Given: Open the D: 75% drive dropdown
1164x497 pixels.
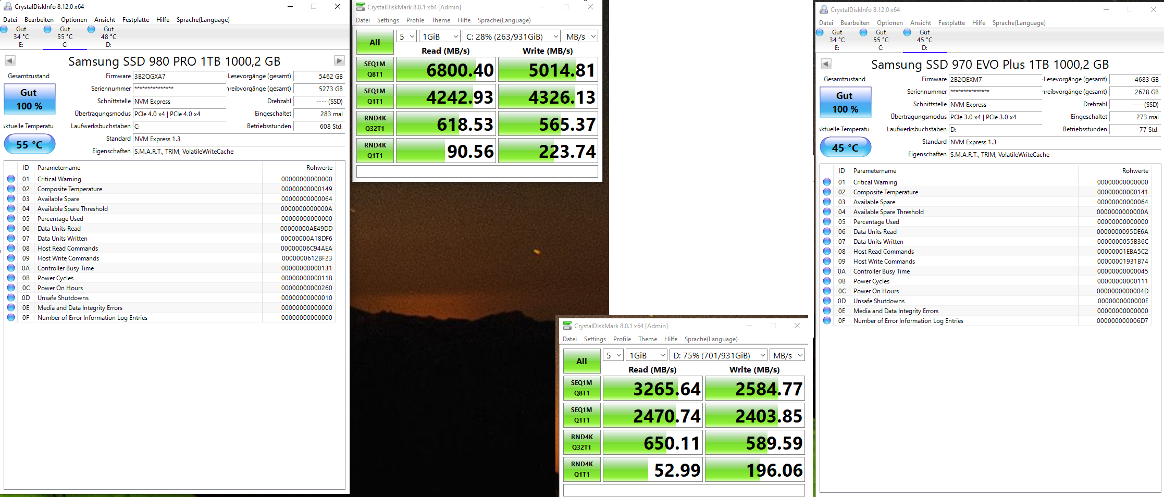Looking at the screenshot, I should click(x=719, y=355).
